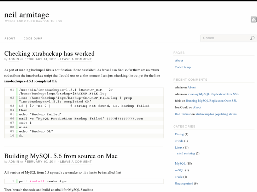
Task: Open Jon Gould's comment on About
Action: (x=197, y=107)
